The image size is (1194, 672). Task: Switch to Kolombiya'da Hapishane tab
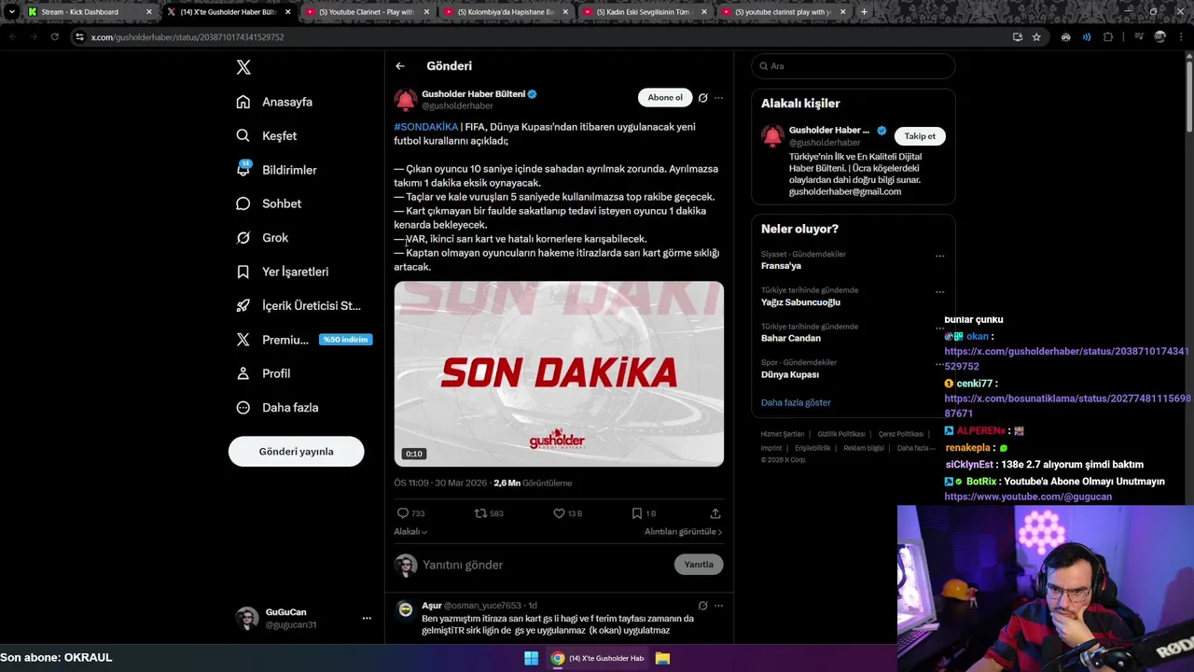(x=505, y=12)
